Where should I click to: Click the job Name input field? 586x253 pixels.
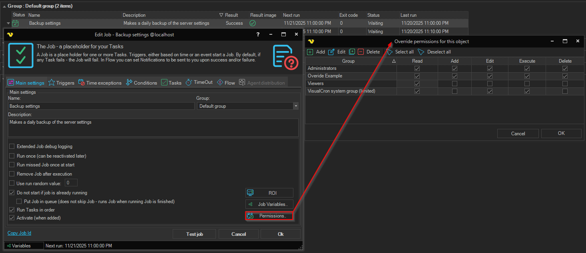tap(101, 106)
